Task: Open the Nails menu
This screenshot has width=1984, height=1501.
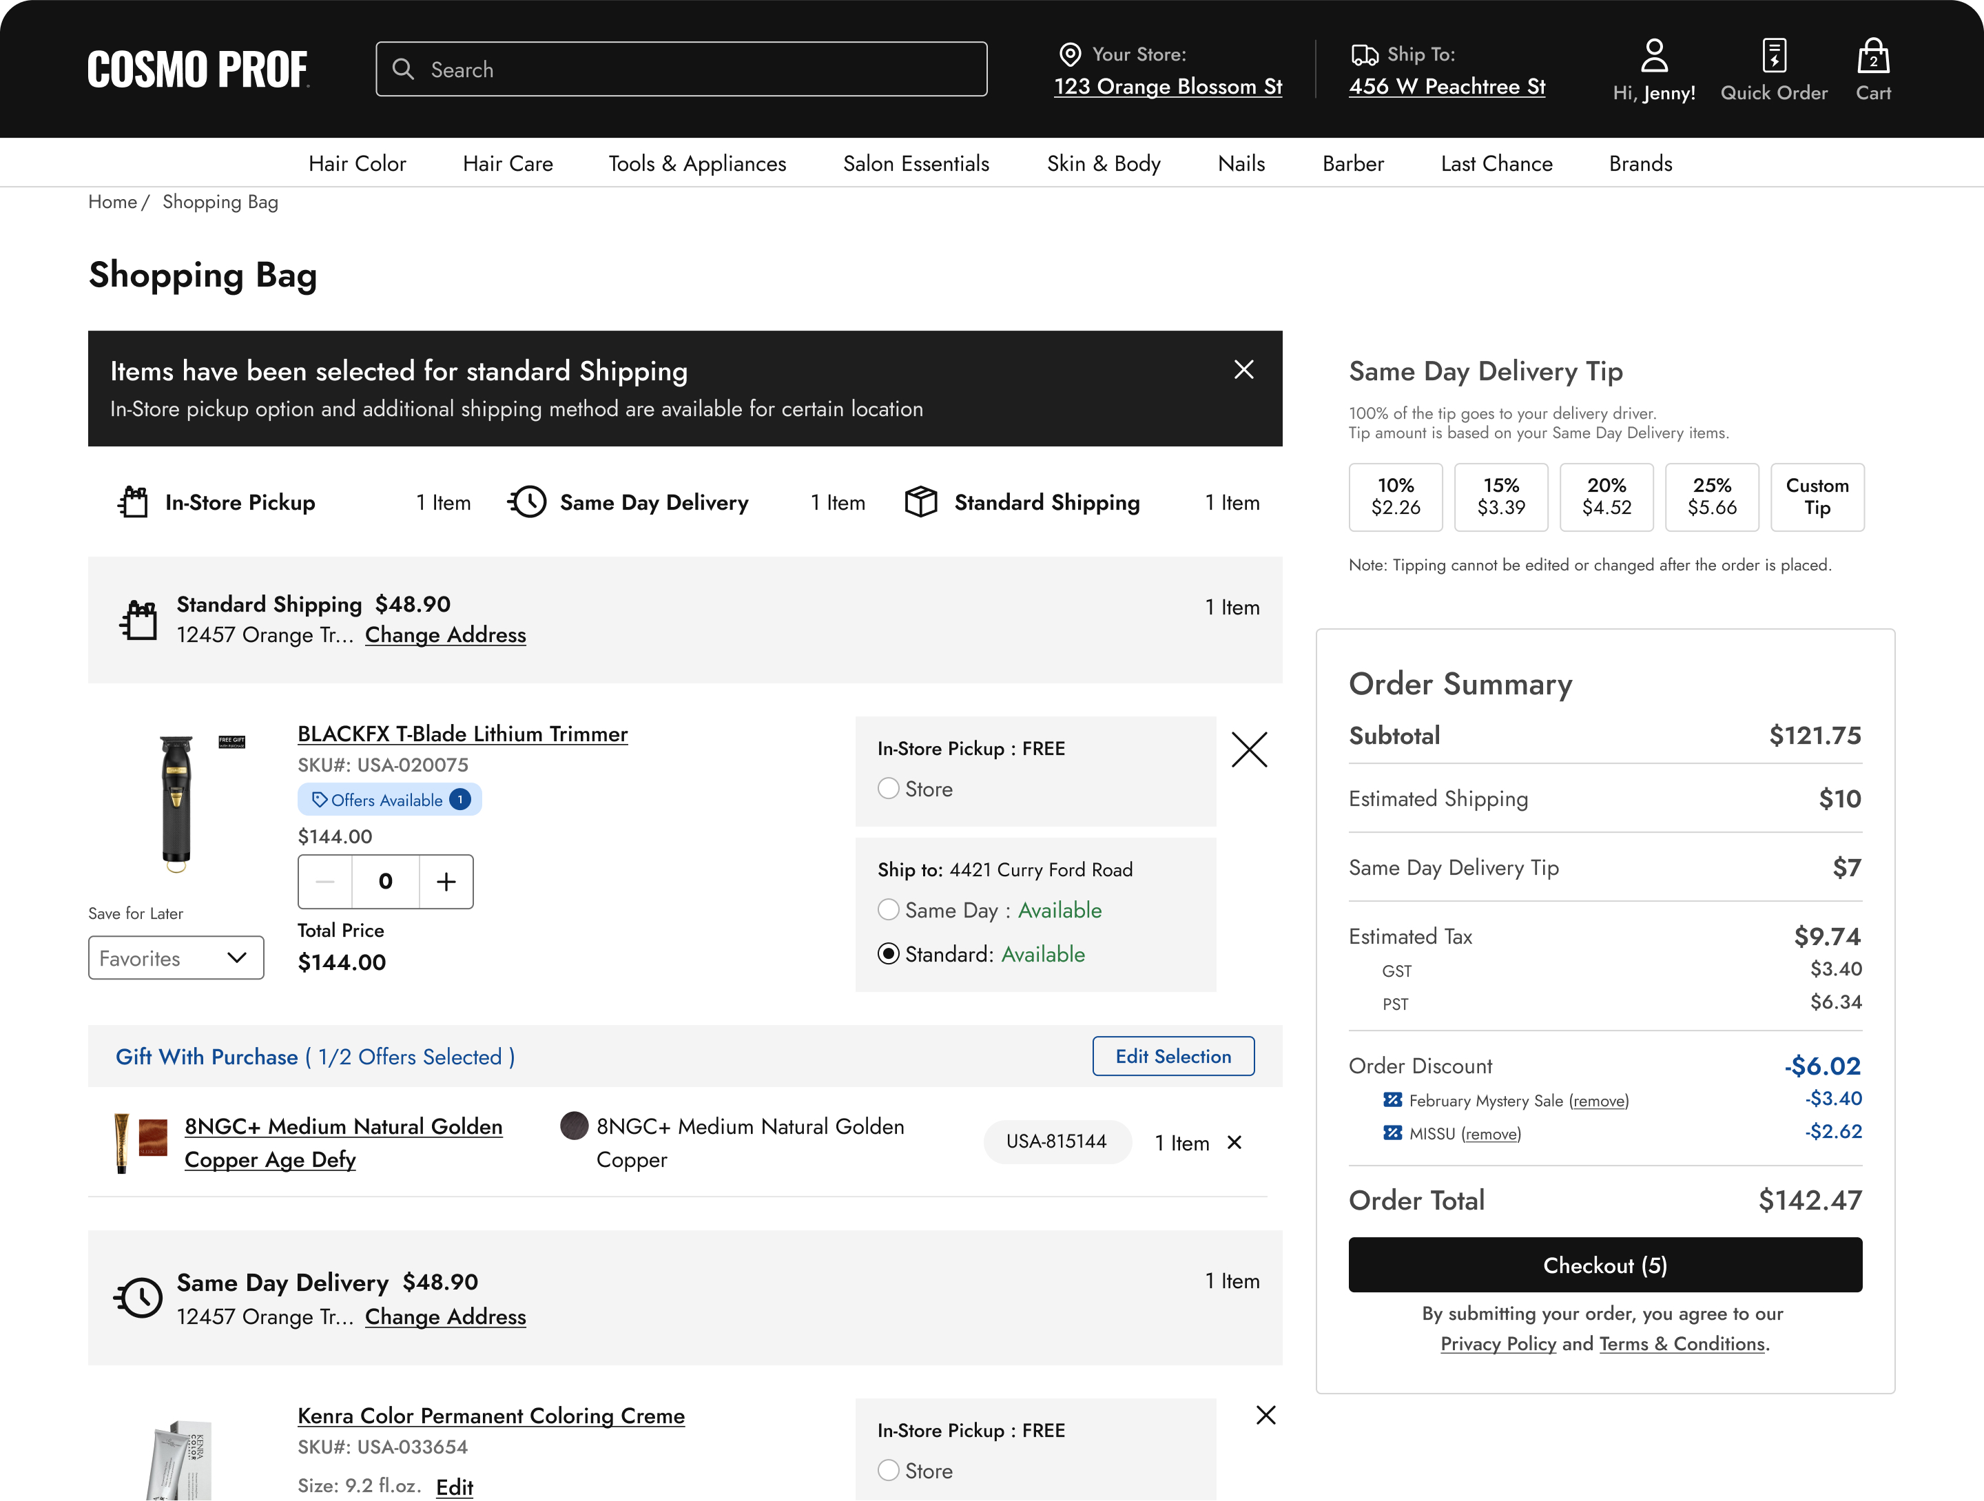Action: (x=1241, y=163)
